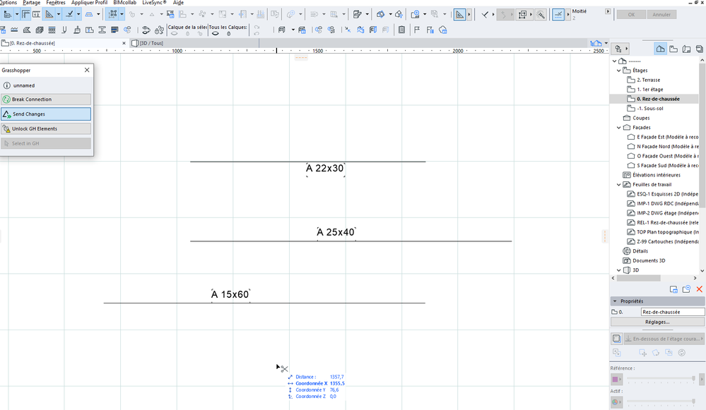The image size is (706, 410).
Task: Click the new viewpoint settings icon
Action: point(673,289)
